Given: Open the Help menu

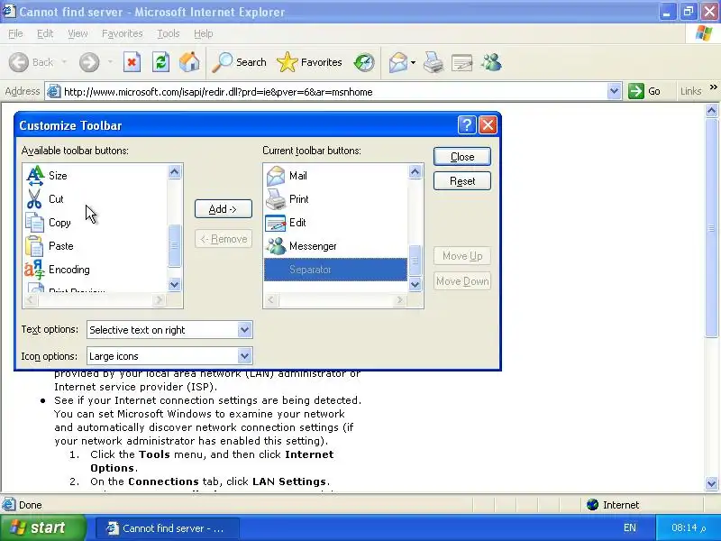Looking at the screenshot, I should click(x=203, y=33).
